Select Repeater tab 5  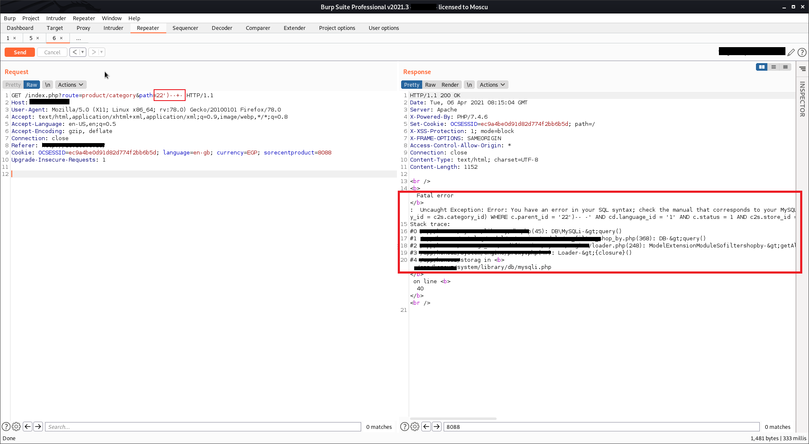pyautogui.click(x=31, y=38)
